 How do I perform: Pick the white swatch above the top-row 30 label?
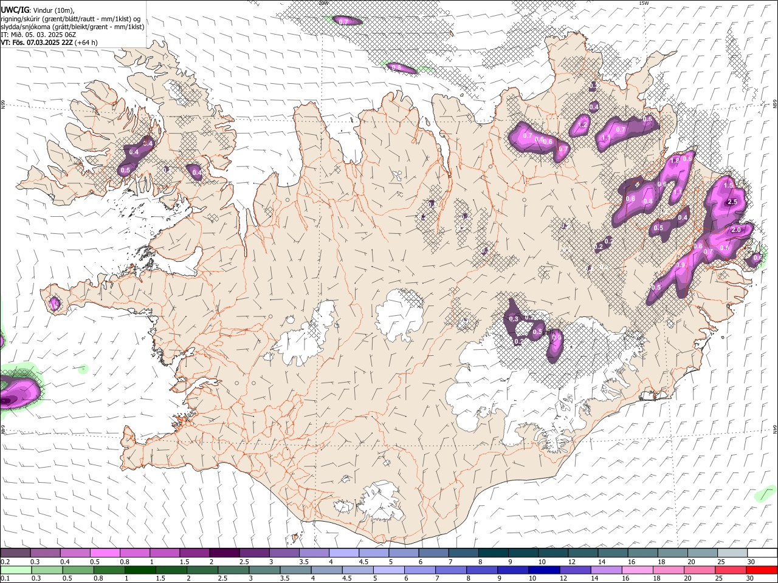pos(762,553)
